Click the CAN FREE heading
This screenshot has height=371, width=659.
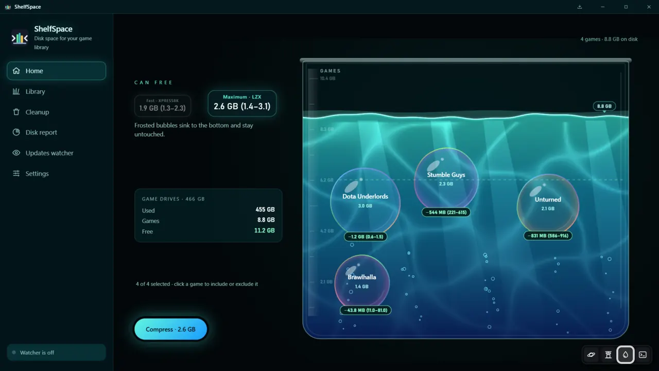click(x=153, y=82)
